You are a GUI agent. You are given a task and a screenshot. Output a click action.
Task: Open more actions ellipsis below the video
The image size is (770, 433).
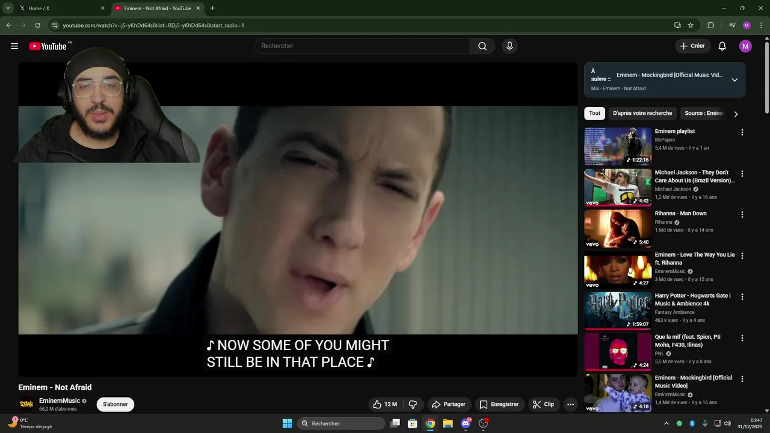coord(570,404)
